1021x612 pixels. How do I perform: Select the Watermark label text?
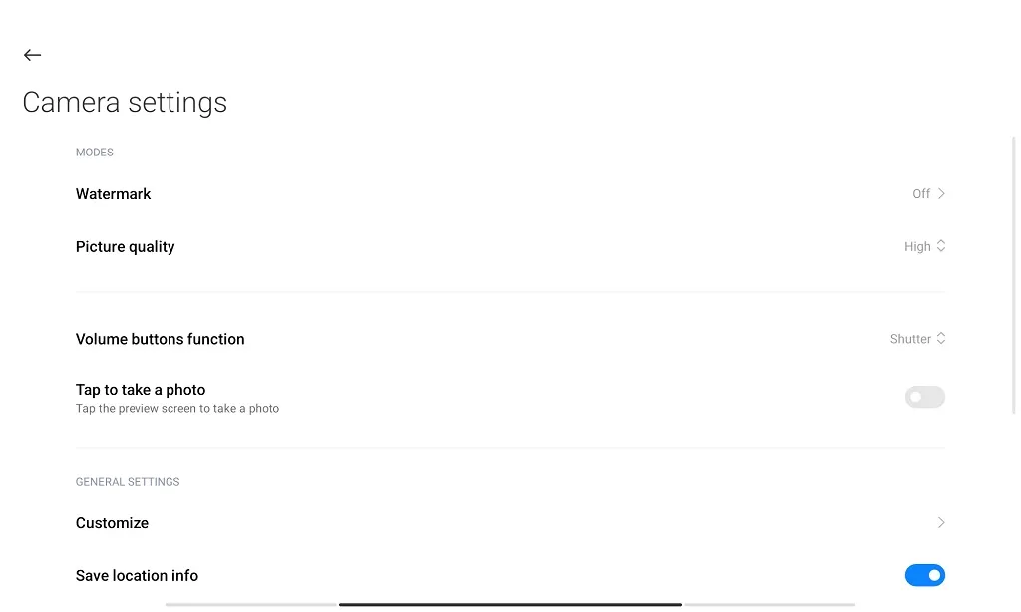point(113,193)
